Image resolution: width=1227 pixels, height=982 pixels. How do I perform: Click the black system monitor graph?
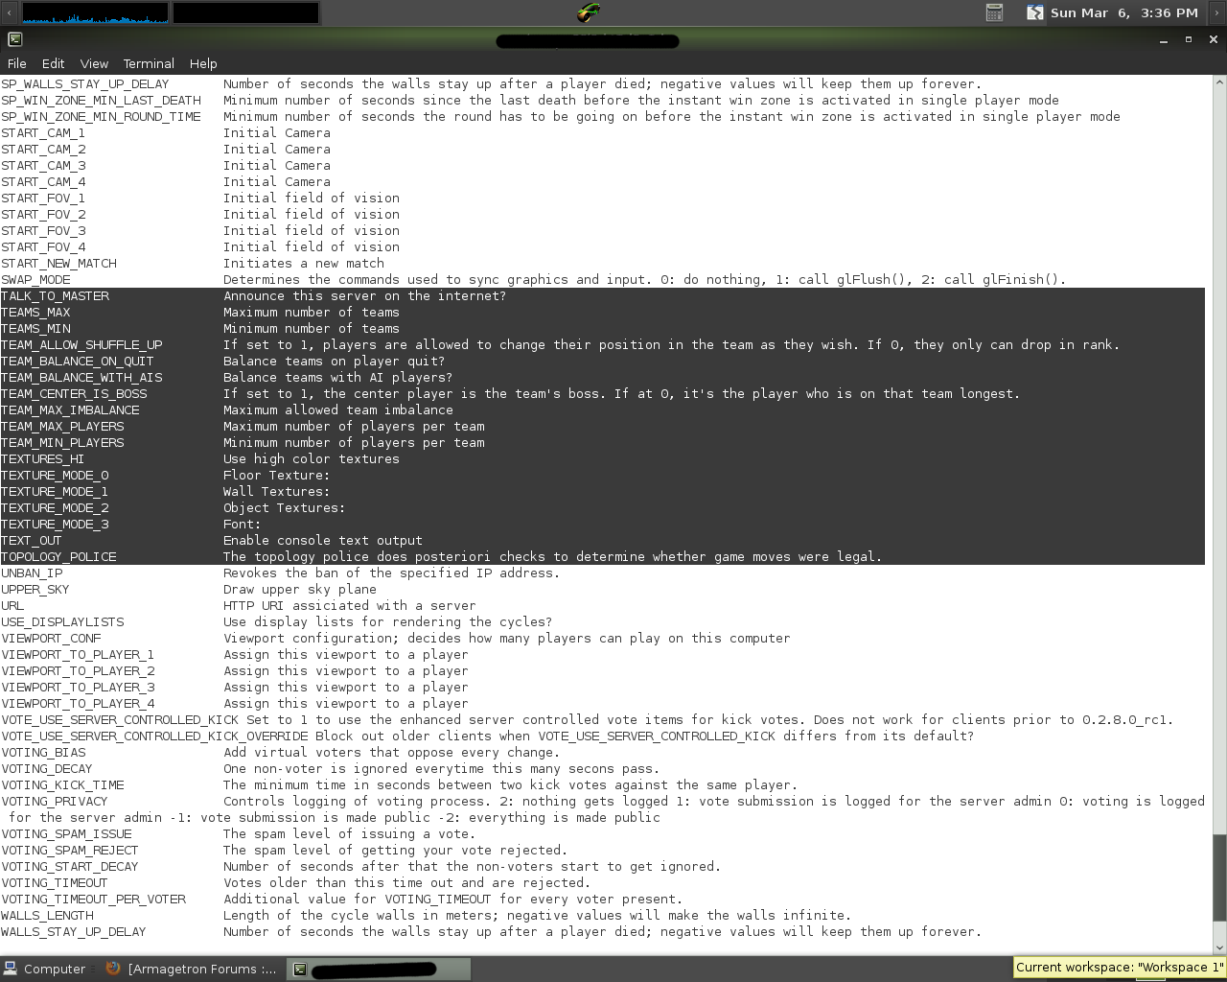(245, 12)
